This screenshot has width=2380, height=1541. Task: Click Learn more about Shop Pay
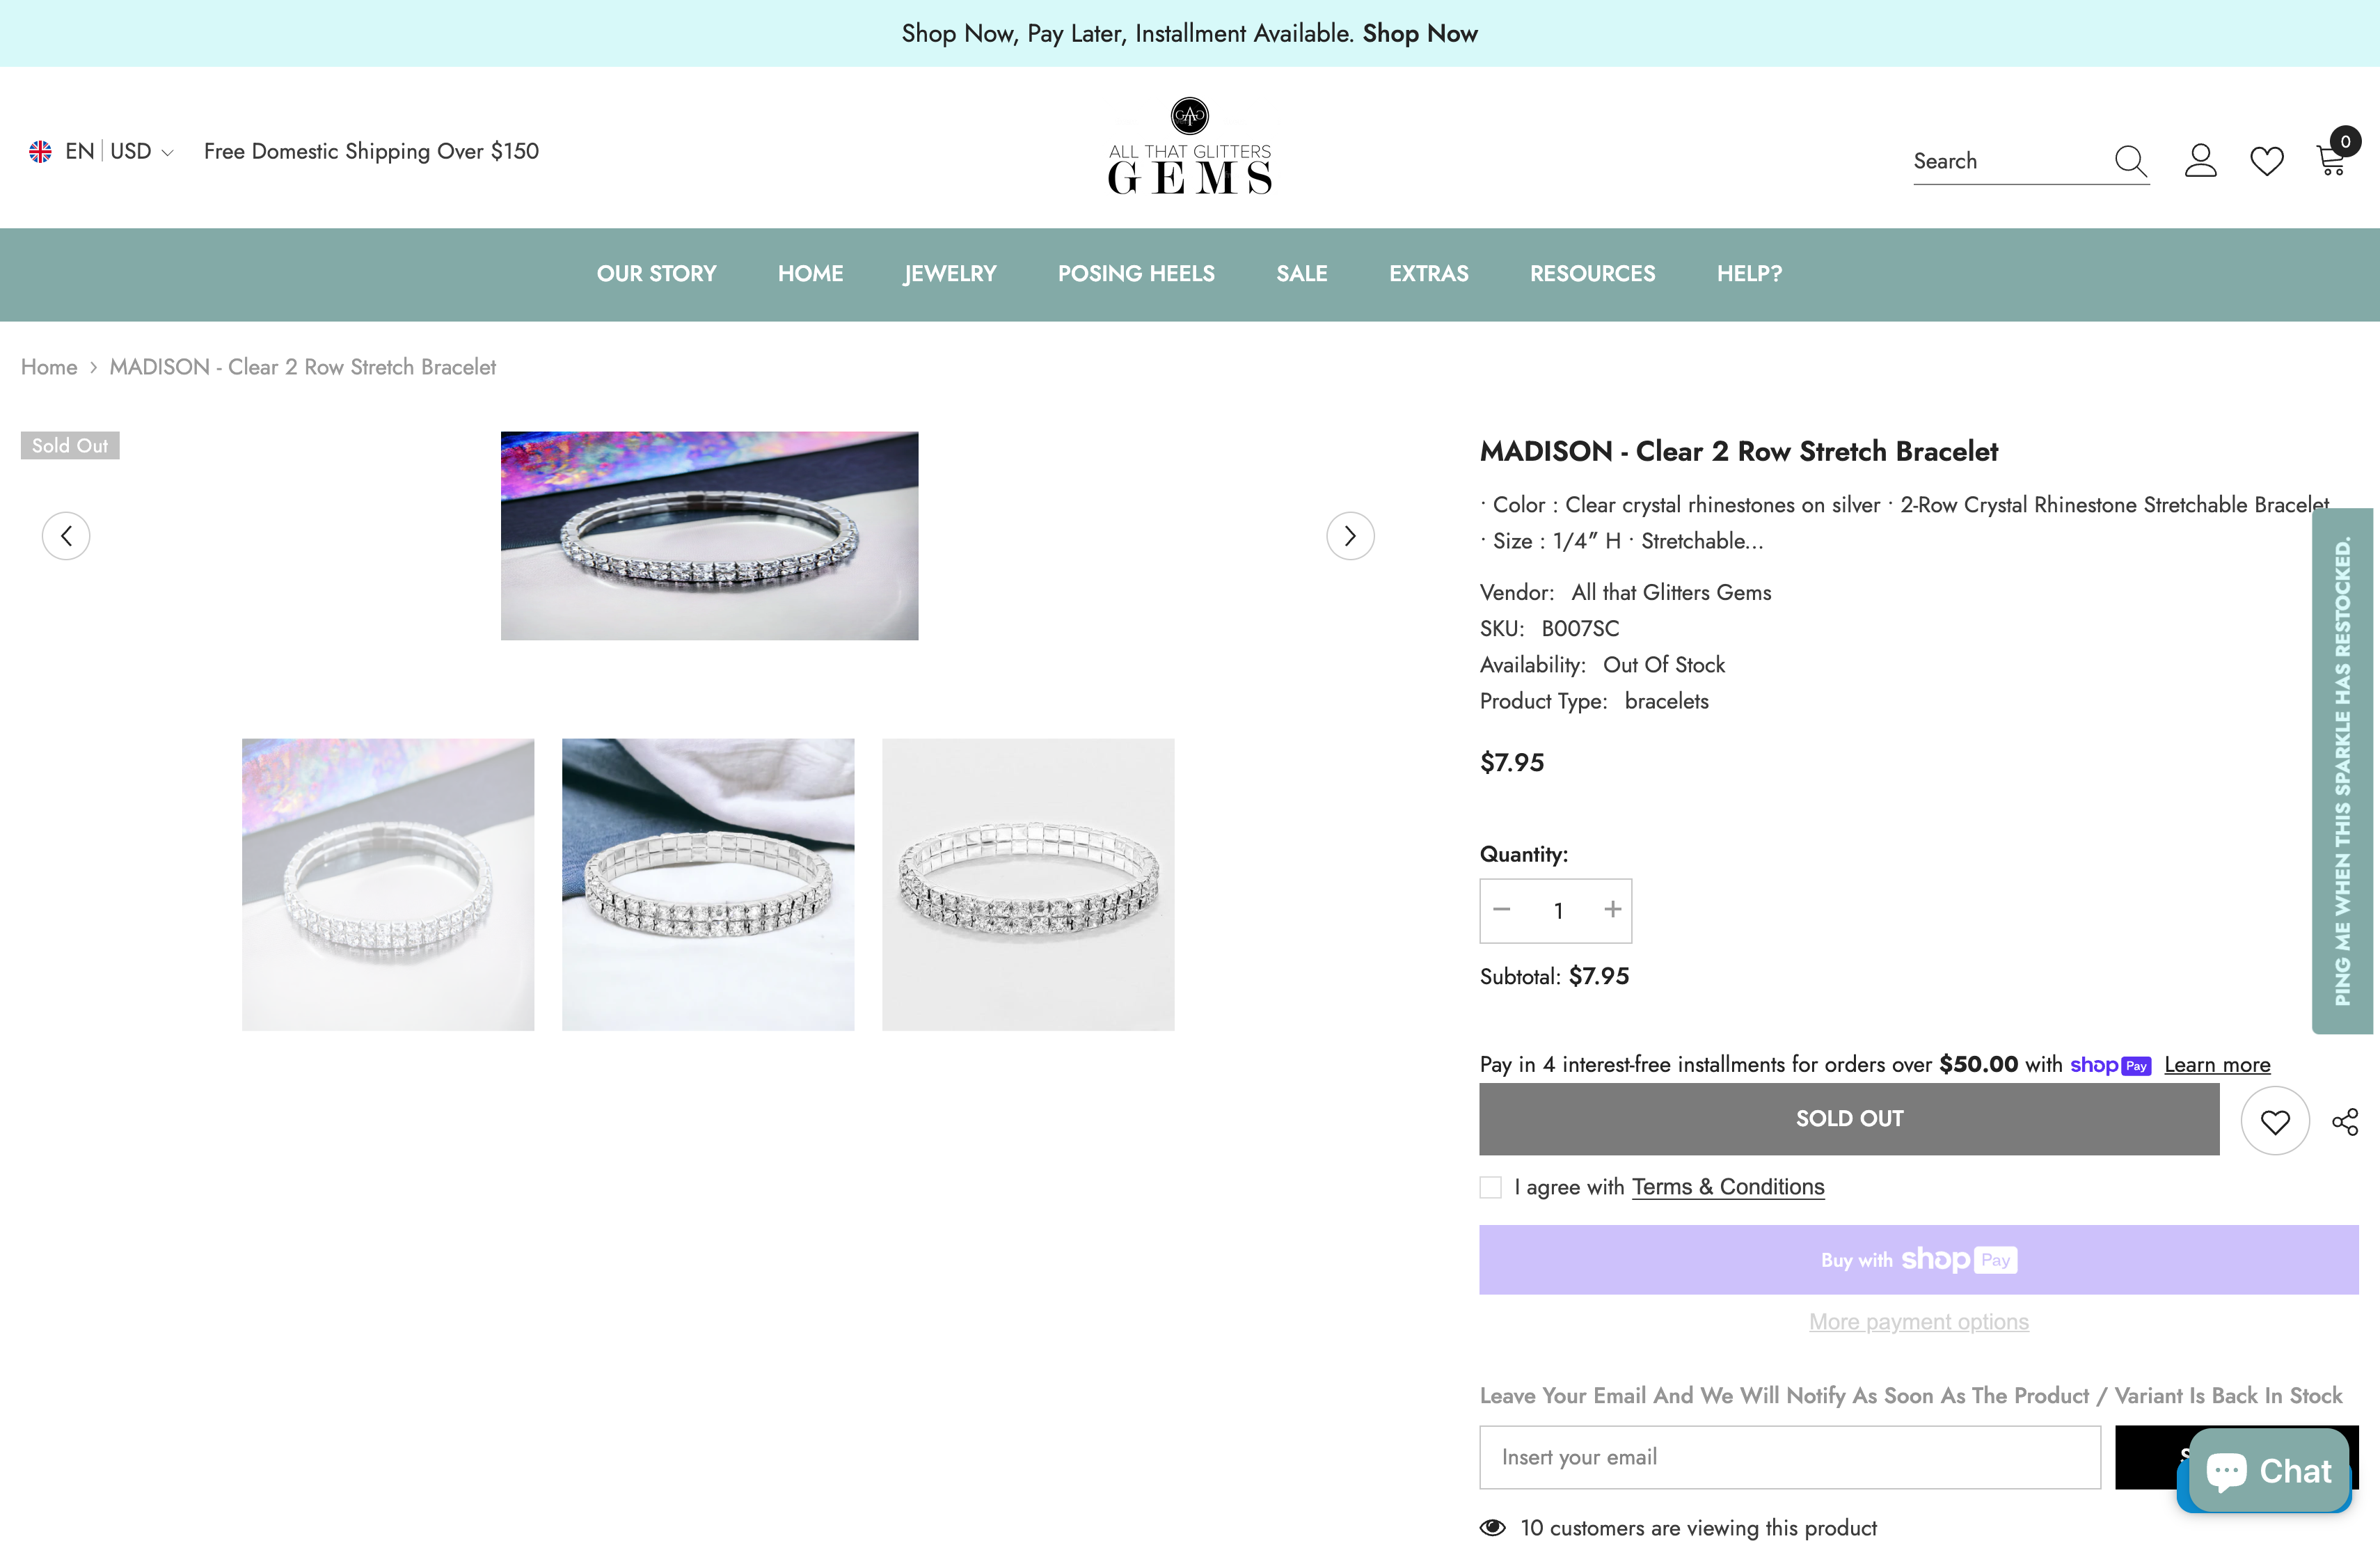pos(2217,1065)
